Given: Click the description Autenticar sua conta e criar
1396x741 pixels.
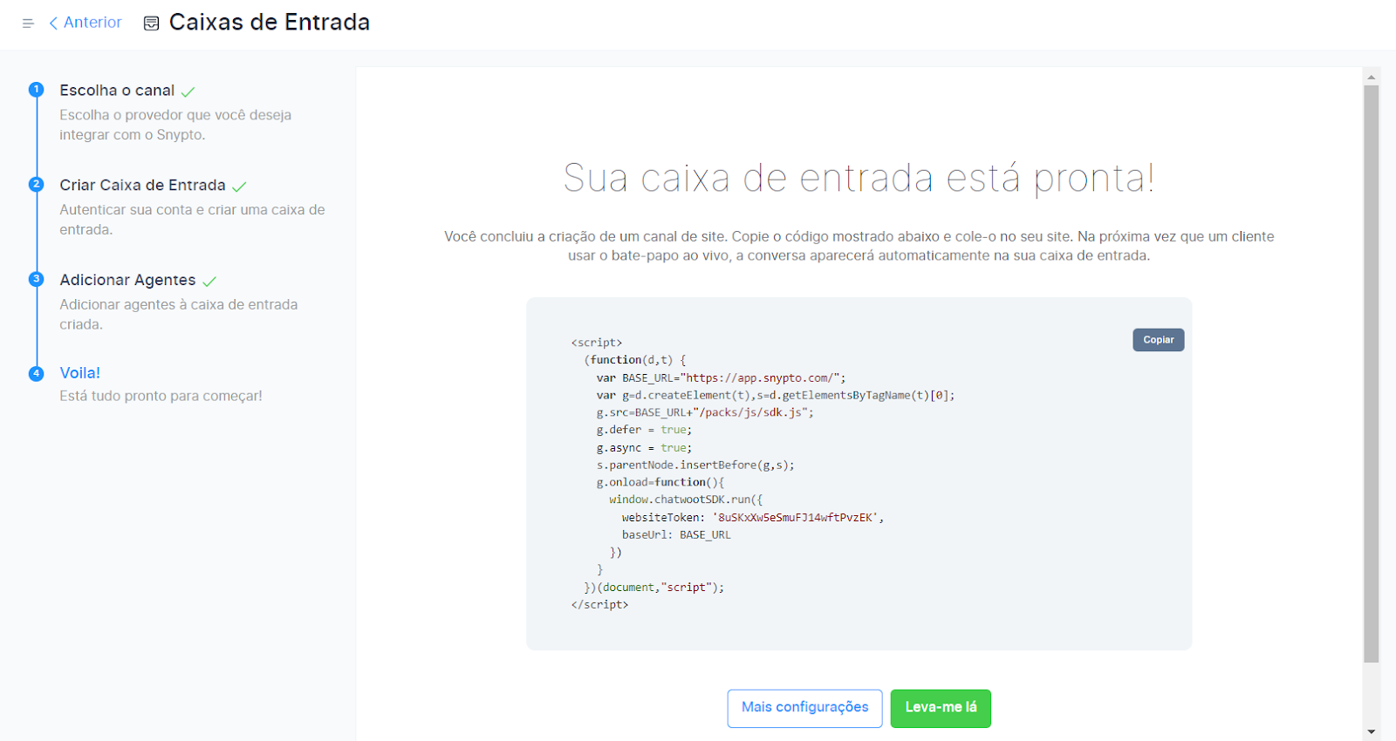Looking at the screenshot, I should 192,219.
